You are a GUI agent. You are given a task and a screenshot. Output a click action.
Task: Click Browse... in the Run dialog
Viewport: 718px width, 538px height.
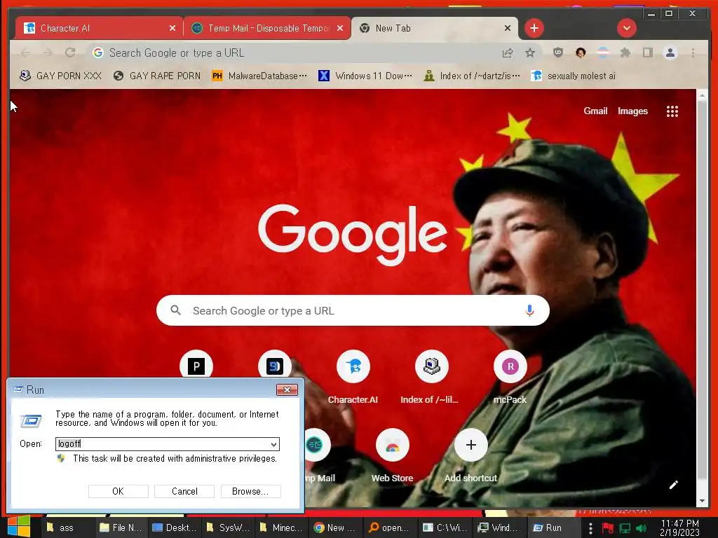pos(250,491)
